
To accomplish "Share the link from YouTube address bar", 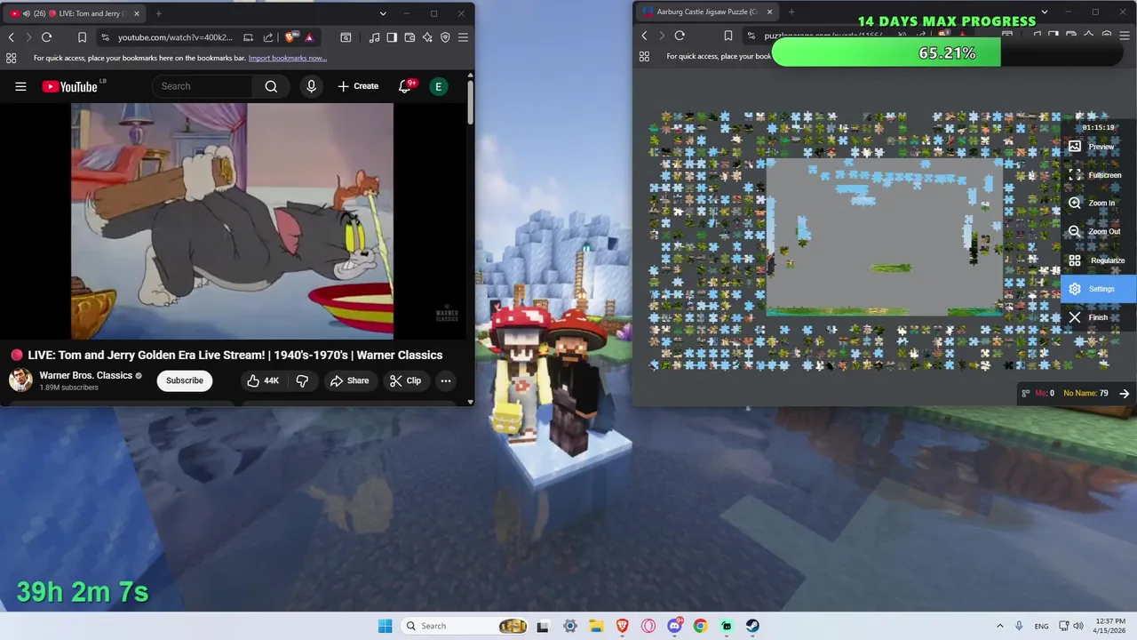I will [268, 37].
